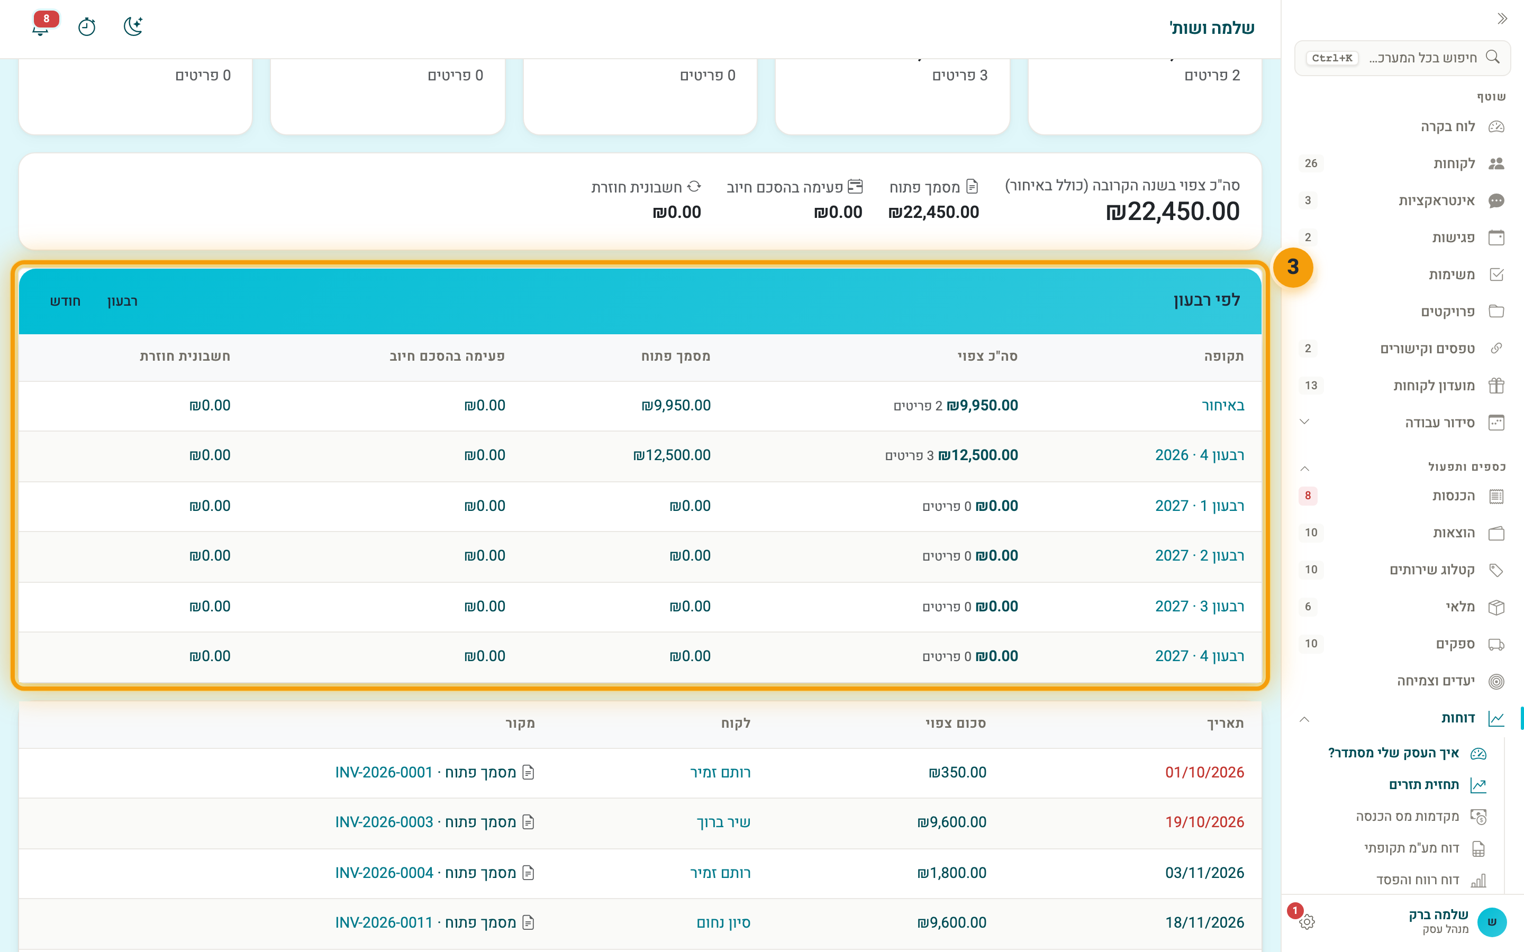Viewport: 1524px width, 952px height.
Task: Open invoice INV-2026-0011 link
Action: (384, 922)
